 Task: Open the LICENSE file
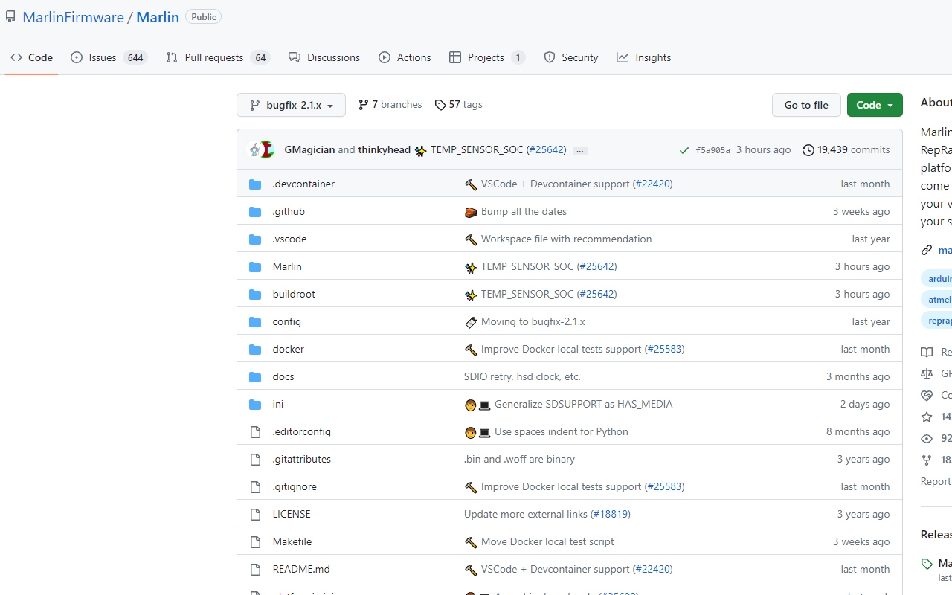[x=292, y=514]
